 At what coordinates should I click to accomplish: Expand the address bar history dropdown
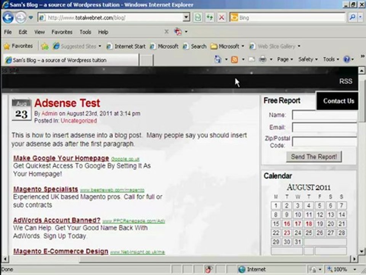(186, 18)
